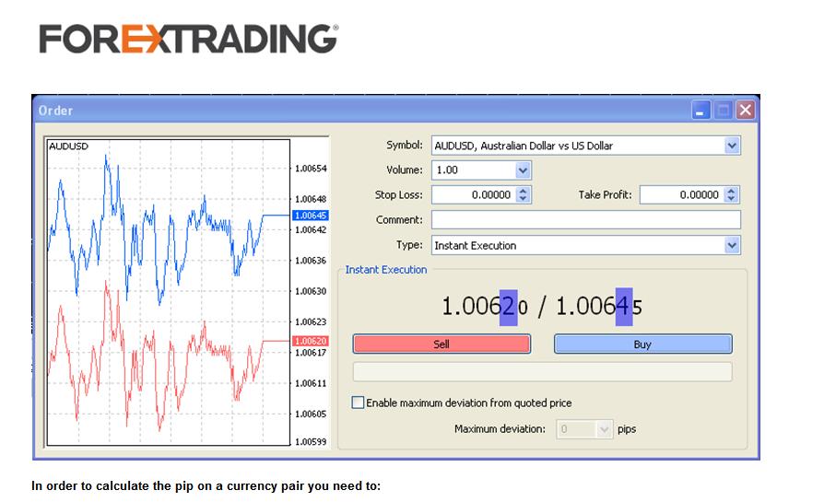Expand the Volume dropdown
824x502 pixels.
click(523, 170)
